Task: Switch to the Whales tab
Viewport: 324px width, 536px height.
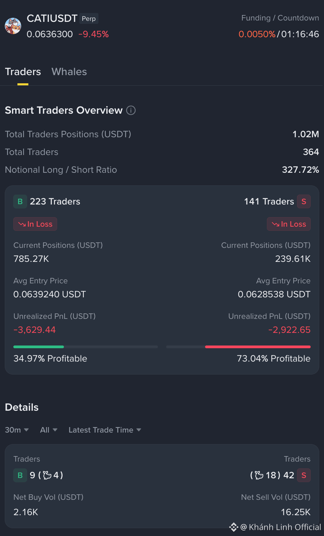Action: [x=69, y=72]
